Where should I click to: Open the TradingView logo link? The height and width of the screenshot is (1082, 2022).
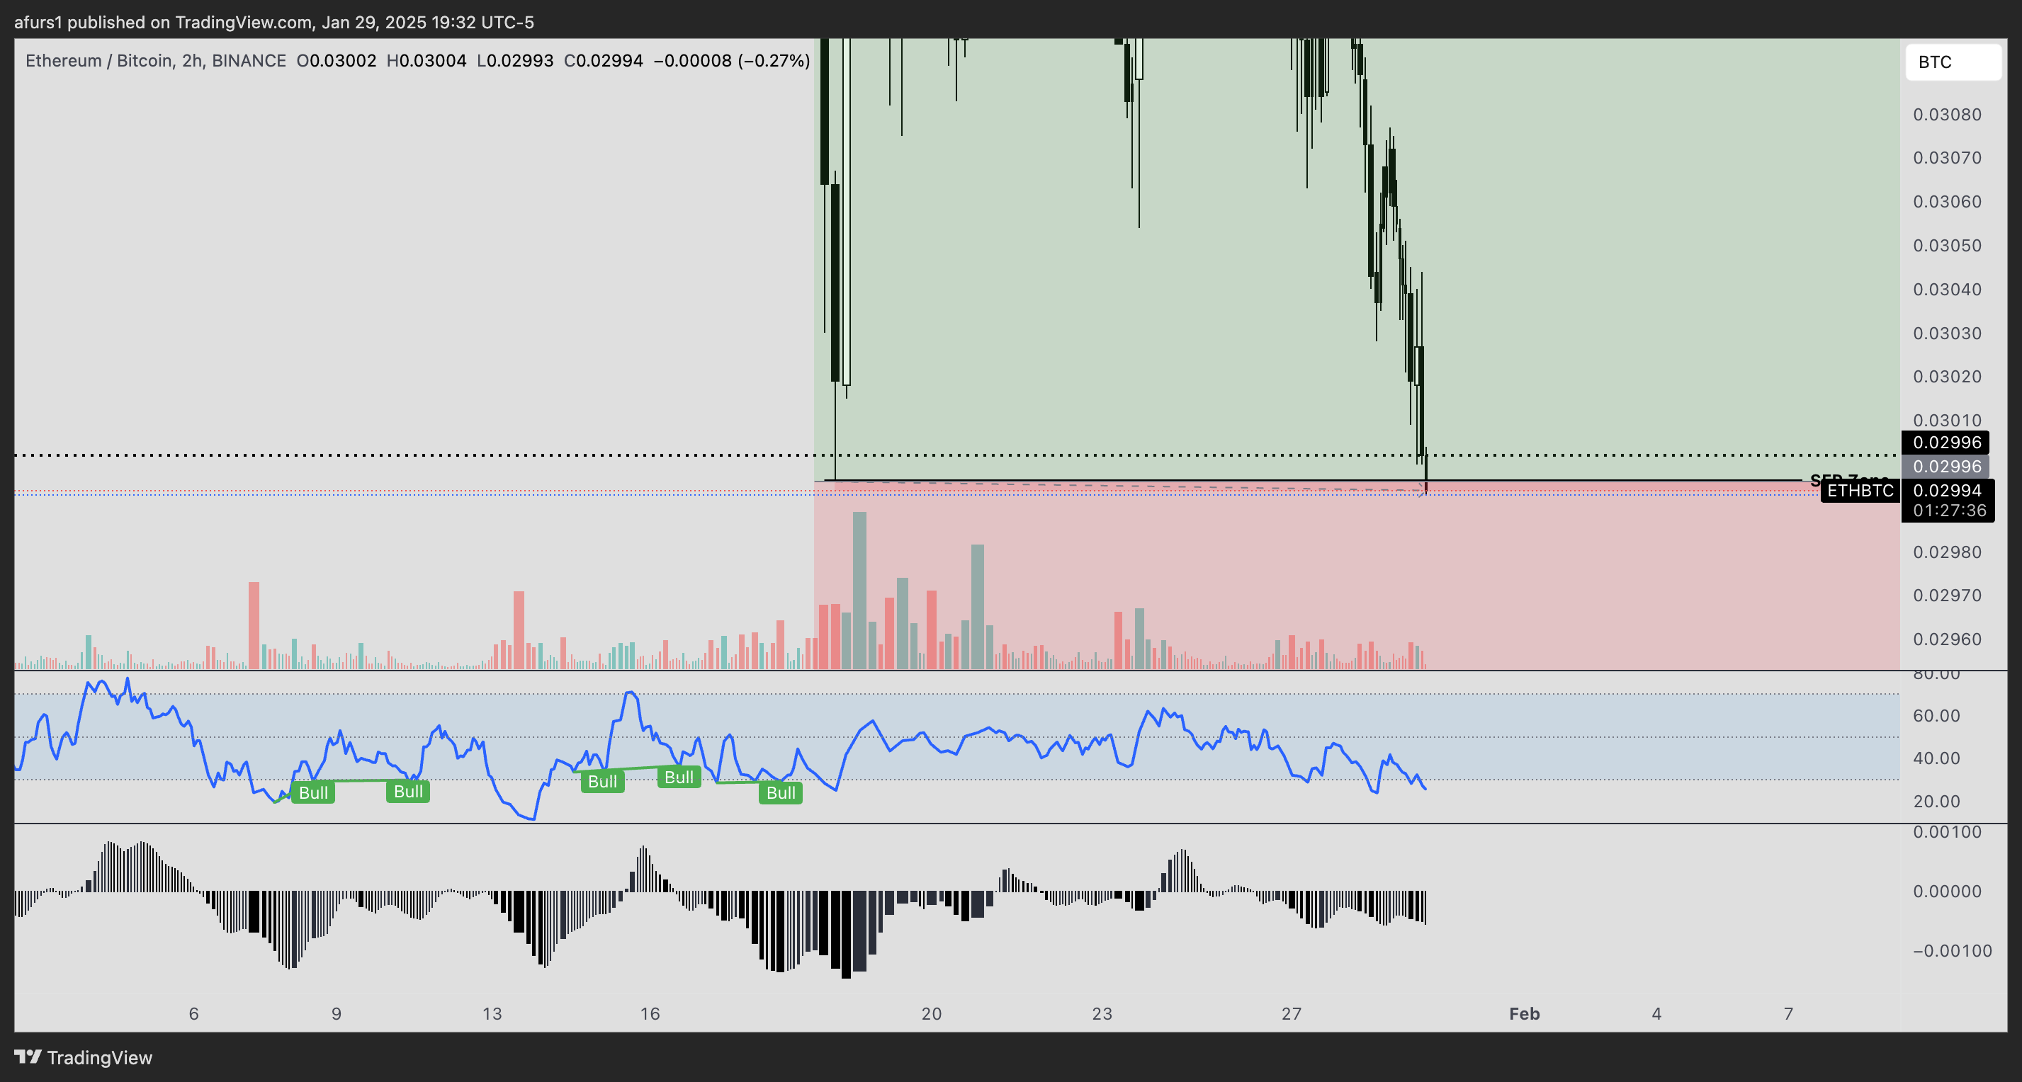tap(83, 1058)
